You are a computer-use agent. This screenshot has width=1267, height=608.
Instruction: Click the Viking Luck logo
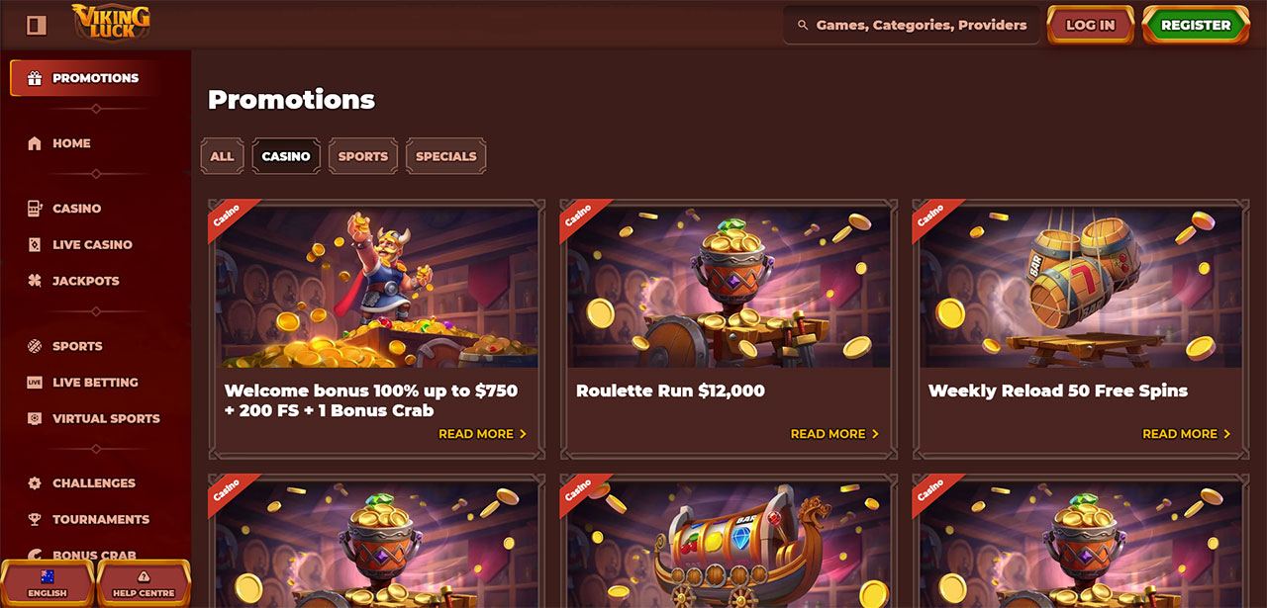[x=111, y=22]
